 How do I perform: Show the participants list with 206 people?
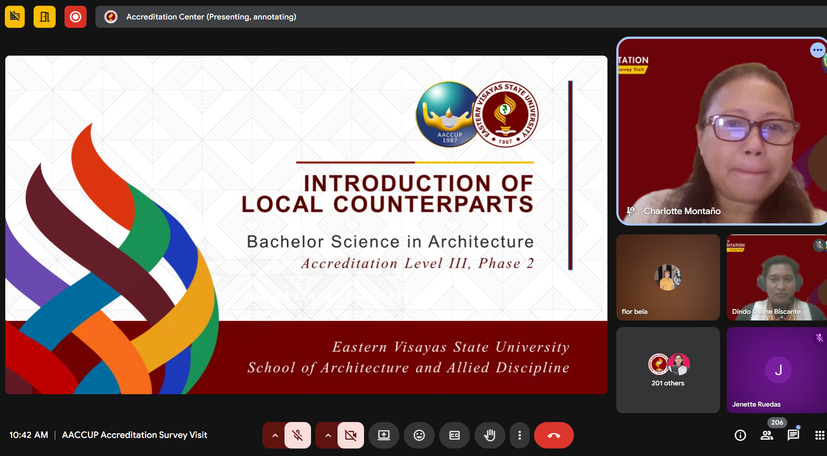(x=767, y=435)
